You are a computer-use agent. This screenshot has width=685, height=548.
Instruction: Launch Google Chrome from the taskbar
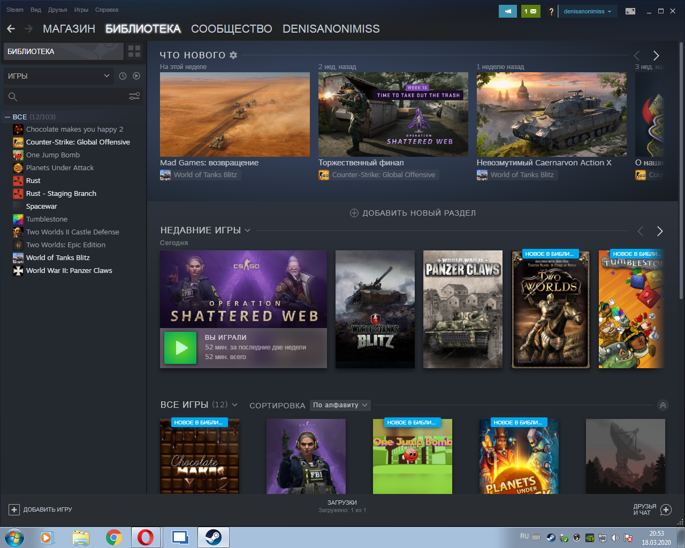(113, 537)
